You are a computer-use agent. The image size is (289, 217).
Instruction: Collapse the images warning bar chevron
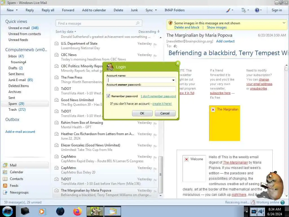[x=284, y=23]
